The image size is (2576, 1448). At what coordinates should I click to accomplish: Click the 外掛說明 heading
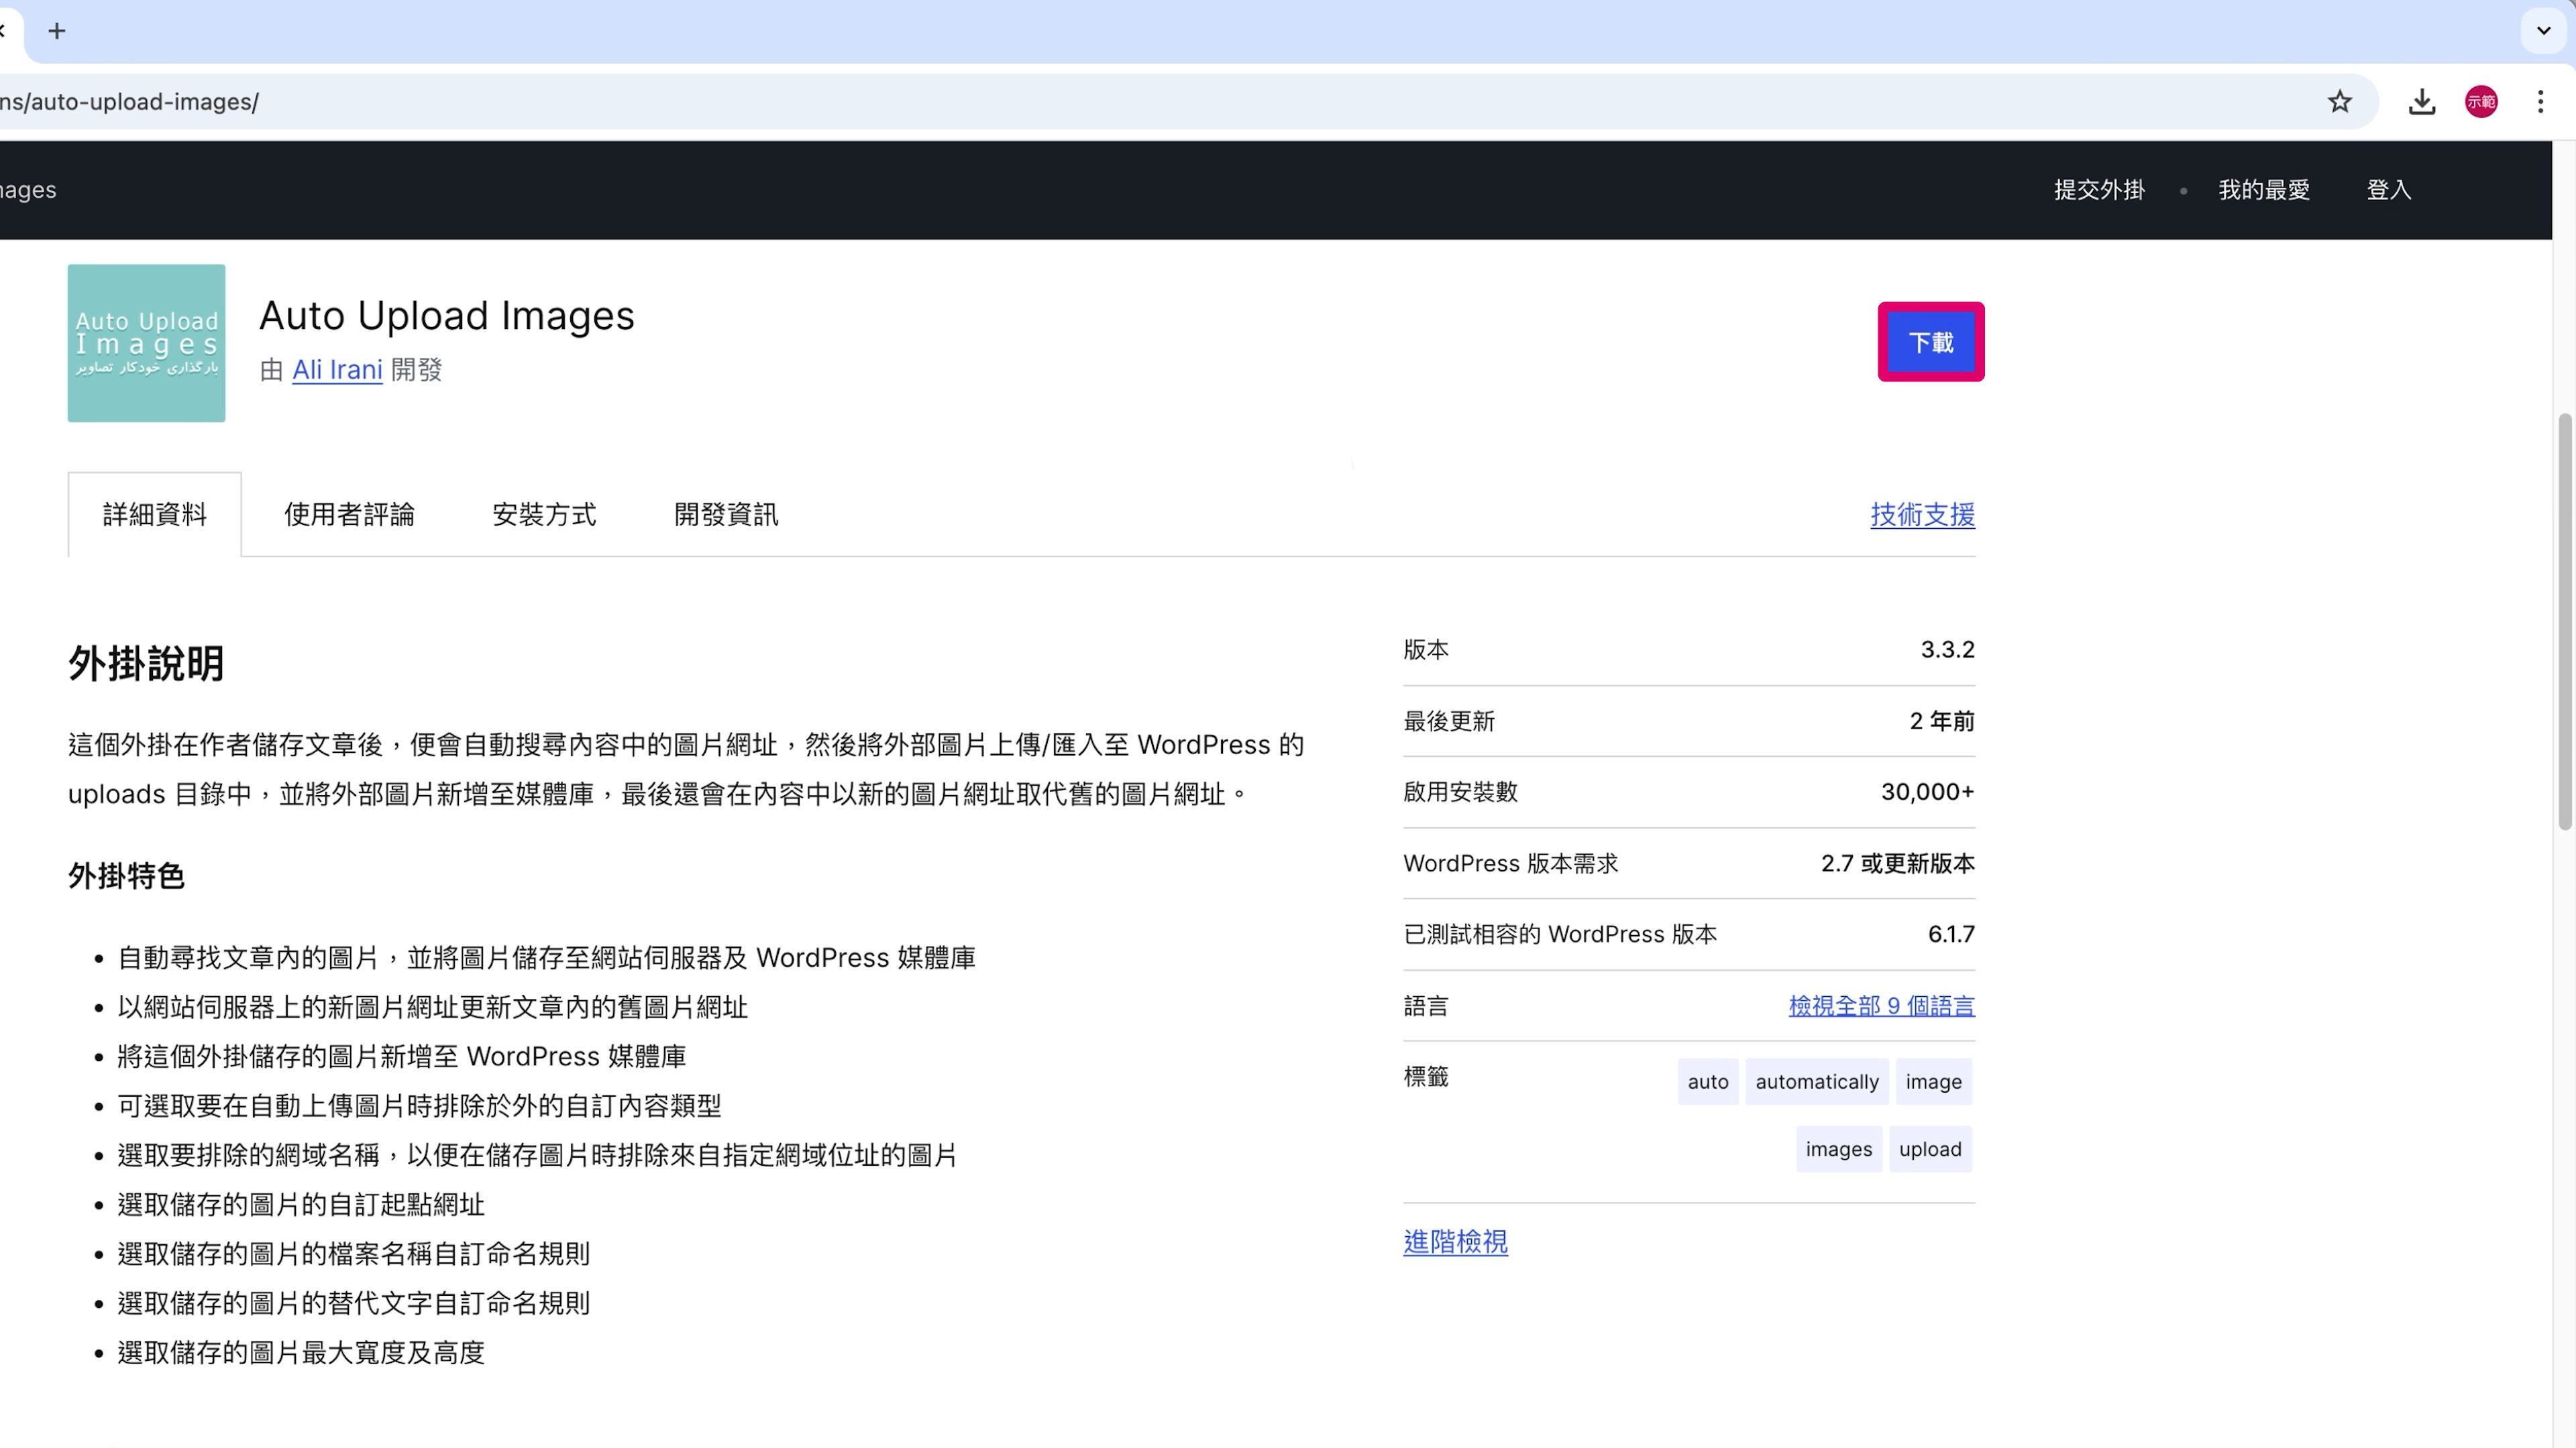tap(146, 664)
